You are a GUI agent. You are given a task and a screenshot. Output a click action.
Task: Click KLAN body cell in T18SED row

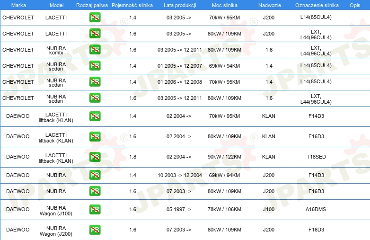[x=269, y=157]
